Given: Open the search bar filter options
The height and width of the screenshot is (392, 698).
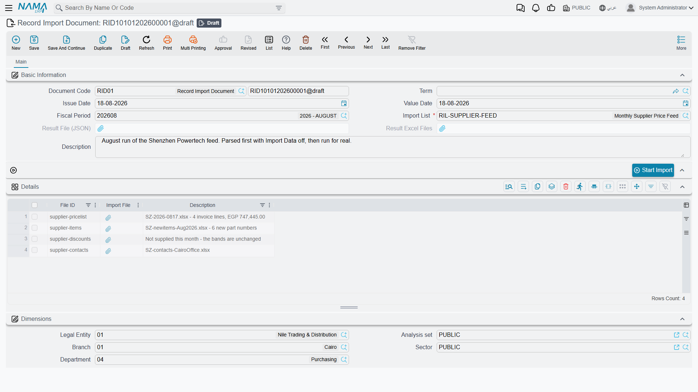Looking at the screenshot, I should coord(279,8).
